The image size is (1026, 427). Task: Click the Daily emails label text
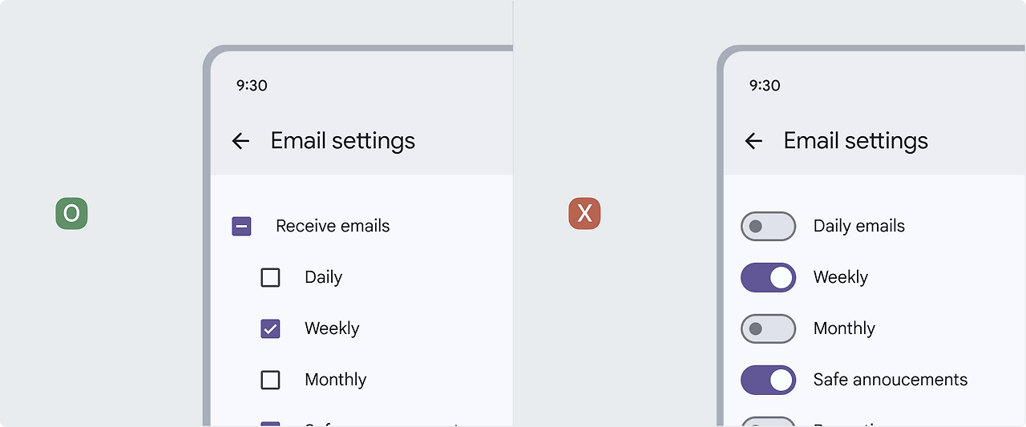click(x=858, y=226)
